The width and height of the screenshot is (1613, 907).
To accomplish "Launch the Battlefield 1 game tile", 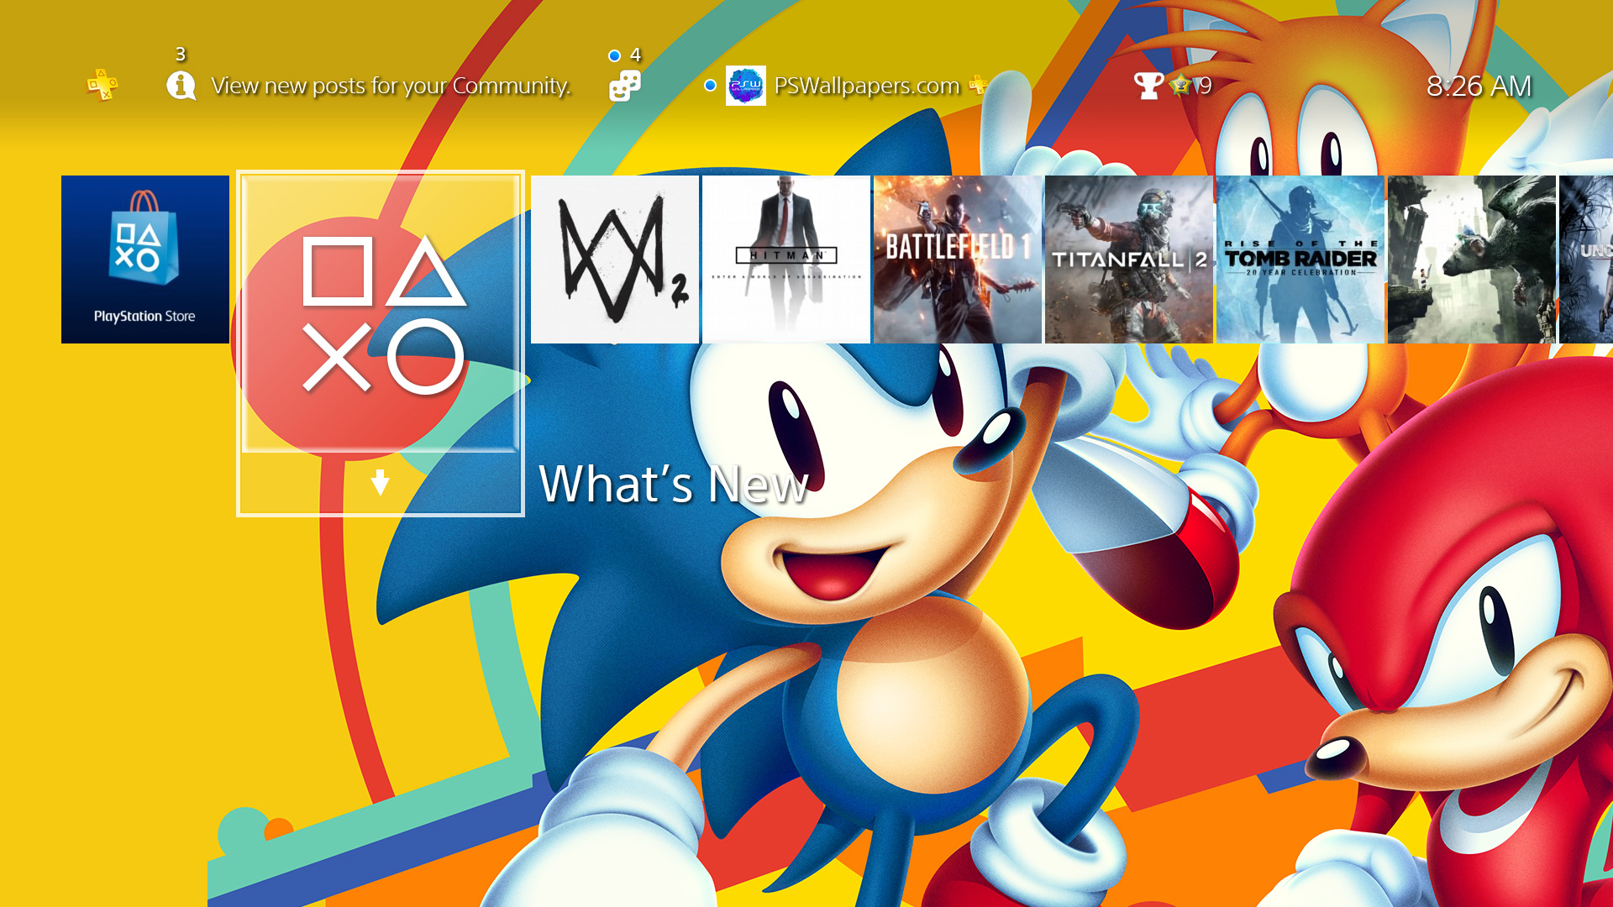I will pos(958,259).
